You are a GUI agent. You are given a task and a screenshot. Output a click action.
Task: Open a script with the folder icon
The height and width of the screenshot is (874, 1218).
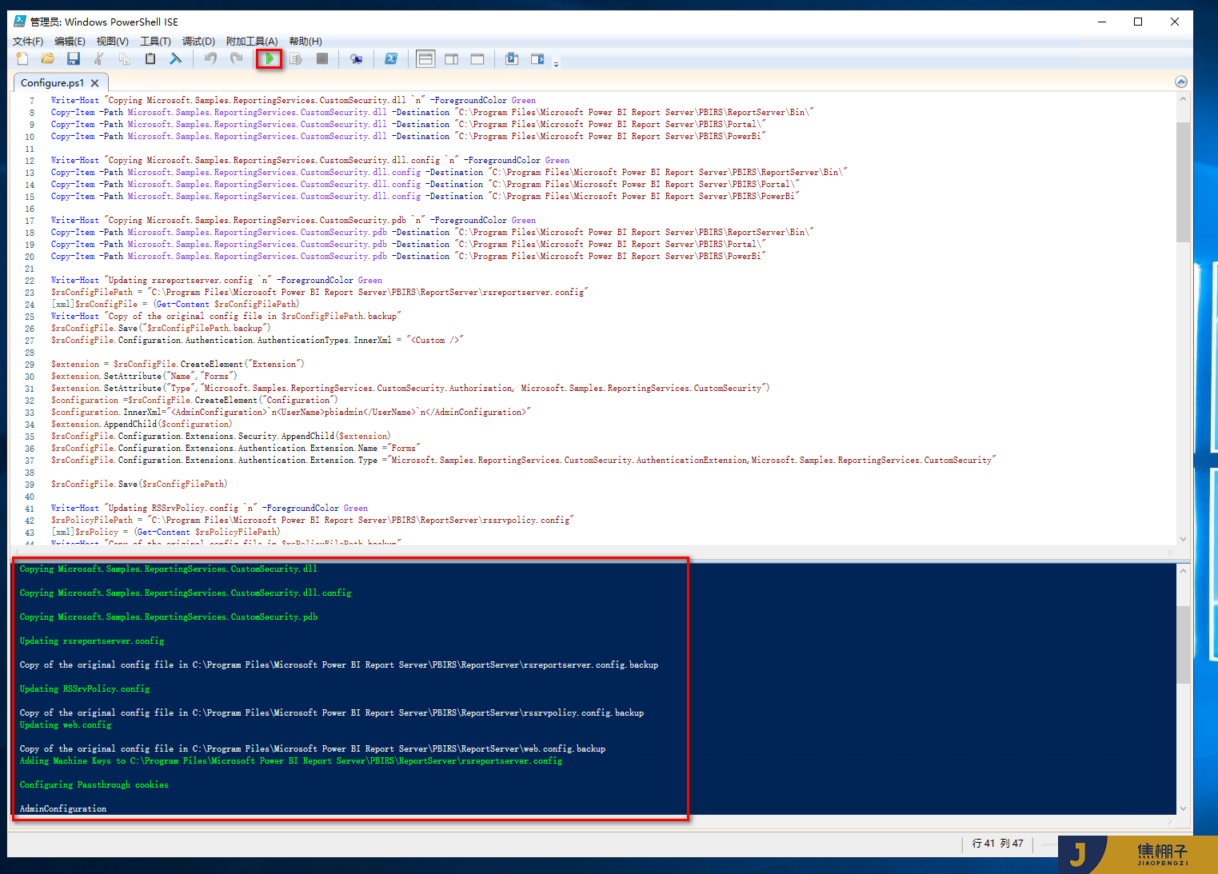(48, 58)
